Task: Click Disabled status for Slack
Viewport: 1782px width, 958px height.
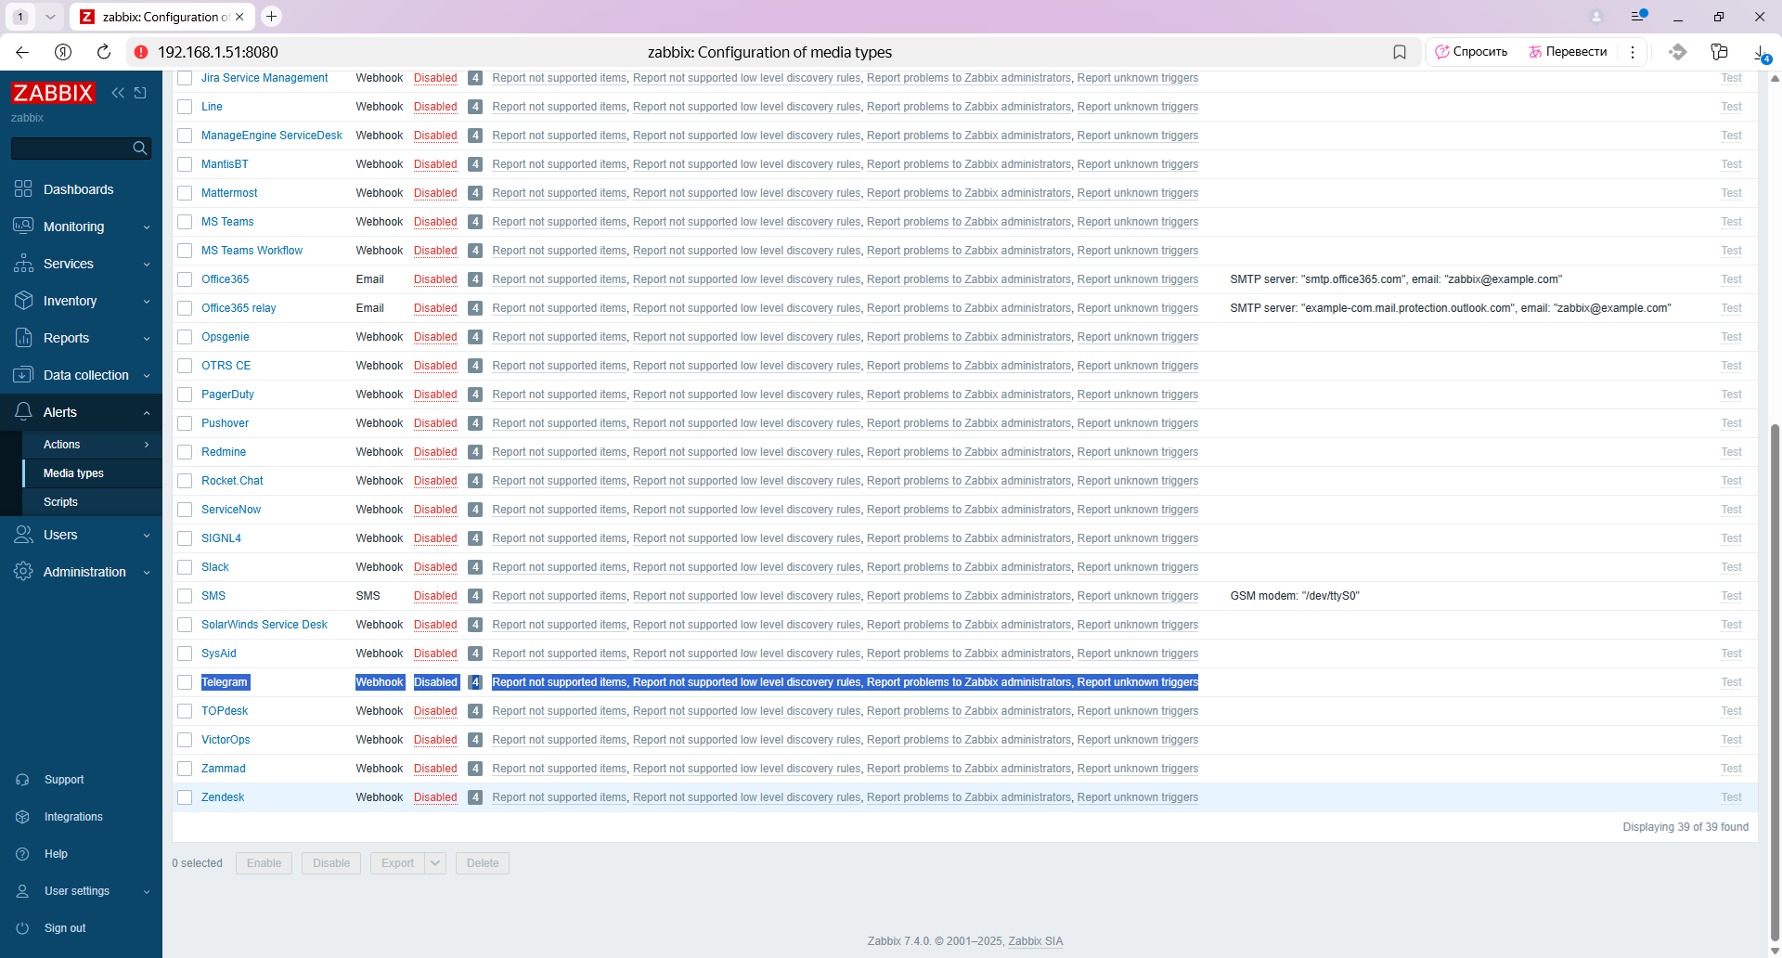Action: click(x=435, y=567)
